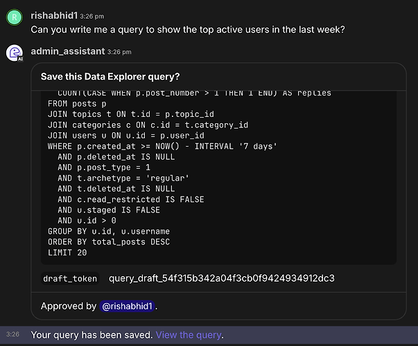Image resolution: width=418 pixels, height=346 pixels.
Task: Select the draft_token label
Action: click(70, 279)
